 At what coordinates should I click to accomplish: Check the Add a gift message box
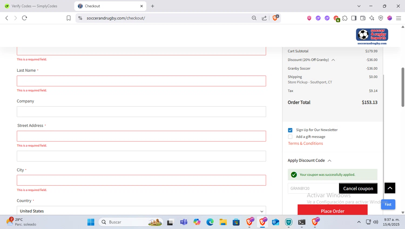coord(290,137)
